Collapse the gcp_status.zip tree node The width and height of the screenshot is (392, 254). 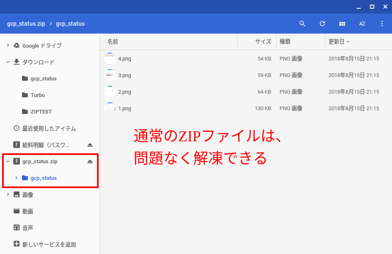[8, 161]
